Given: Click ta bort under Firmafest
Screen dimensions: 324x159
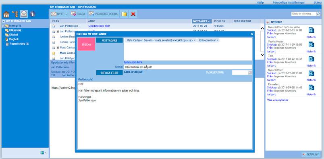Looking at the screenshot, I should [271, 94].
